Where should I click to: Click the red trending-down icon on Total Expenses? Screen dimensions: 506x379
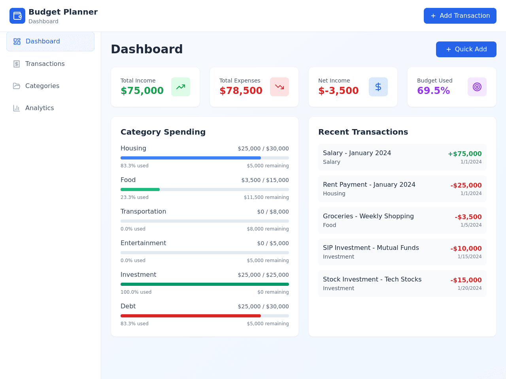[279, 87]
